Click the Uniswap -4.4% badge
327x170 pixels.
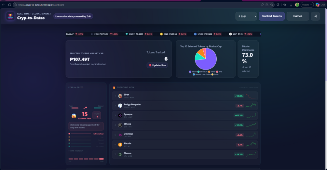[x=239, y=135]
